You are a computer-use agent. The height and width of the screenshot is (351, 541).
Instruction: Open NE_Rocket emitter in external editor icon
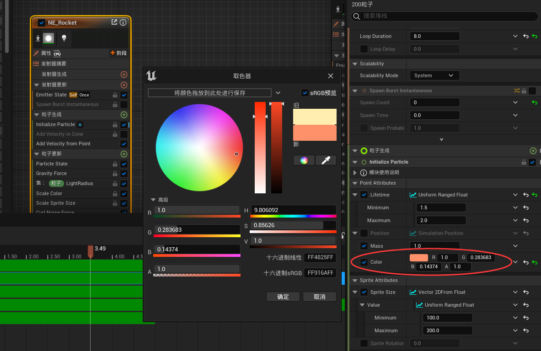pos(114,22)
